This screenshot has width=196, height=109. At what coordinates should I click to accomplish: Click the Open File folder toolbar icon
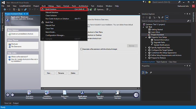point(19,9)
